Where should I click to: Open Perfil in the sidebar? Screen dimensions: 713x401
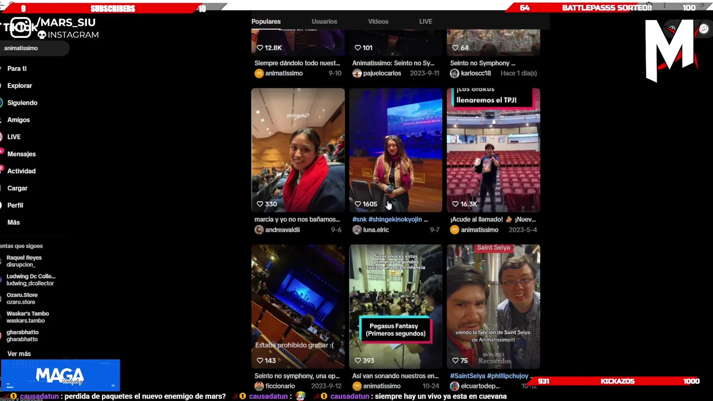(x=15, y=205)
